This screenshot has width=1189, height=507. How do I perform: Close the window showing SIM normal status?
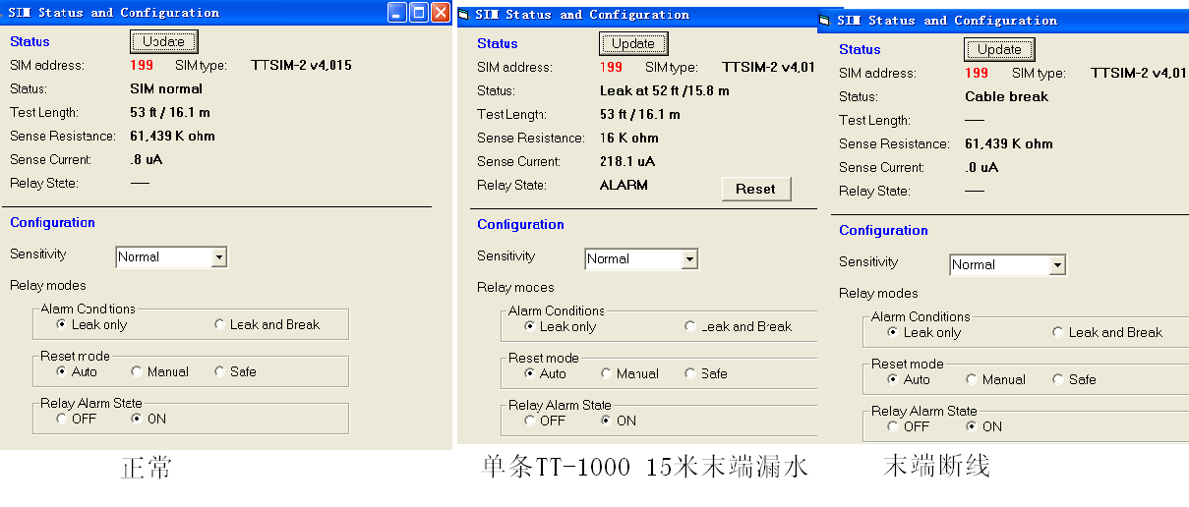pos(441,13)
